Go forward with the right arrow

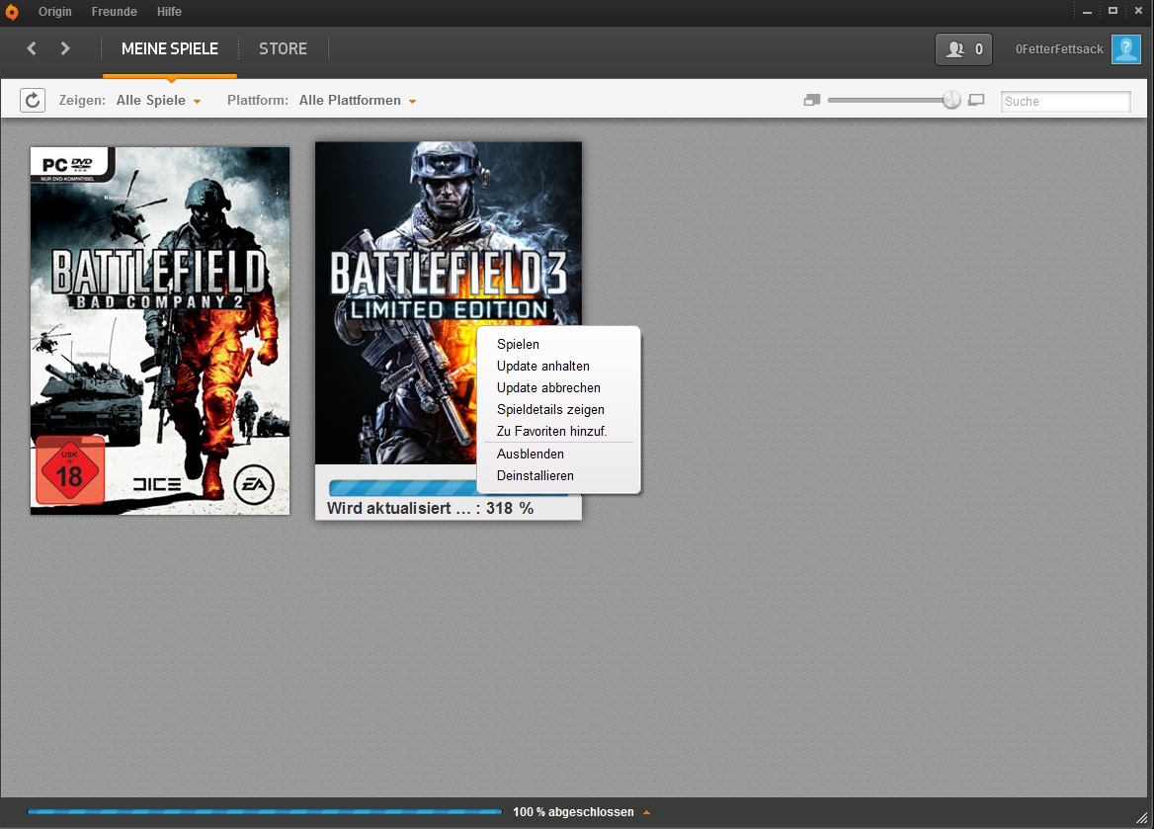(65, 48)
